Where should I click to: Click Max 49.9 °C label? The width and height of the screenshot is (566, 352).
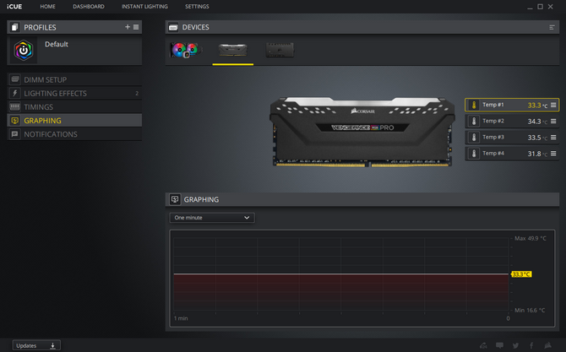pyautogui.click(x=531, y=238)
